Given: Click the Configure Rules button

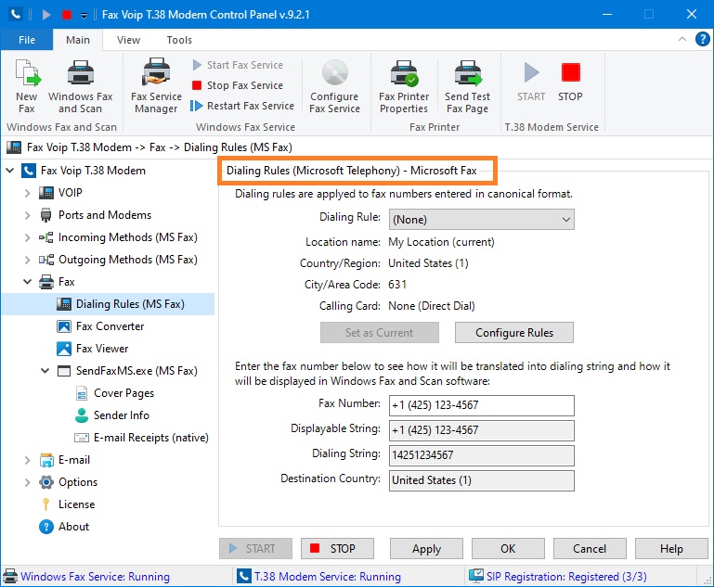Looking at the screenshot, I should pyautogui.click(x=514, y=332).
